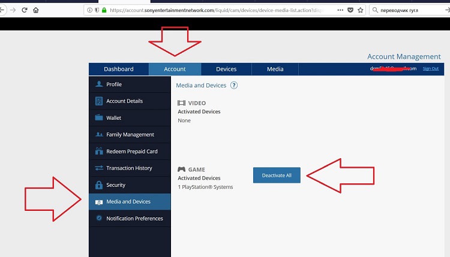Click 'Activated Devices' under VIDEO
The width and height of the screenshot is (450, 257).
[199, 111]
